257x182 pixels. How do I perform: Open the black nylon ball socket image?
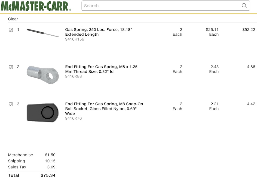click(x=43, y=112)
